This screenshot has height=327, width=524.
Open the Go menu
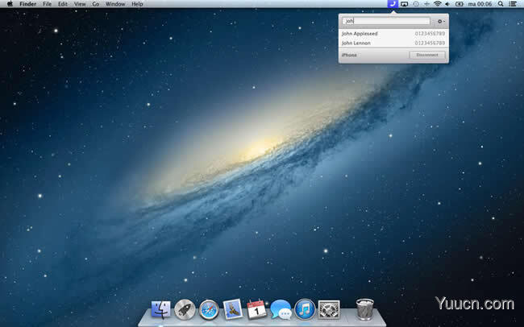[96, 4]
